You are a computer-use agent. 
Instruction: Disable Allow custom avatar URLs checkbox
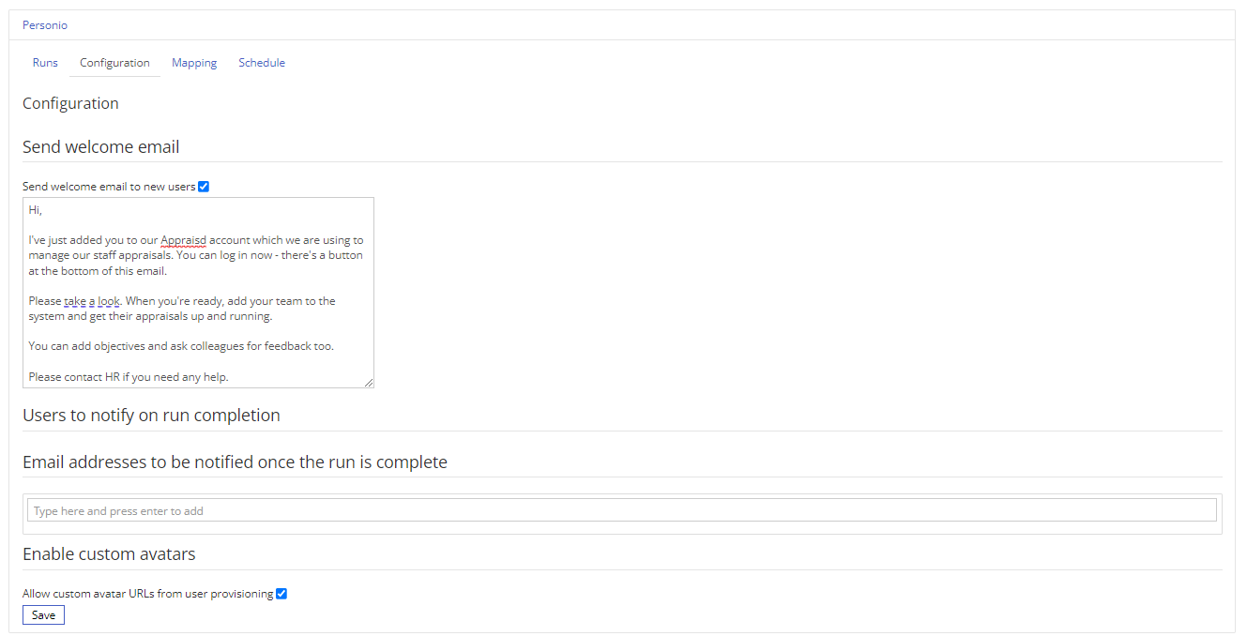(x=281, y=594)
